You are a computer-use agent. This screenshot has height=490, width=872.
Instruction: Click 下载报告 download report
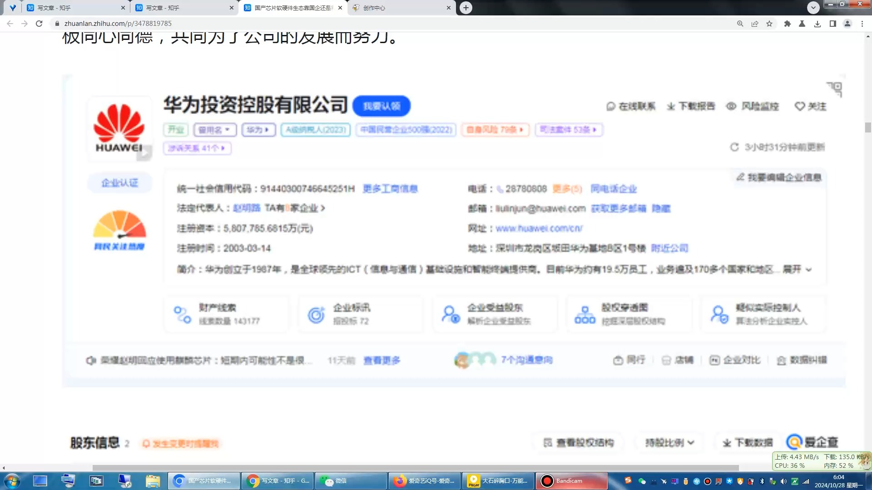[x=691, y=106]
